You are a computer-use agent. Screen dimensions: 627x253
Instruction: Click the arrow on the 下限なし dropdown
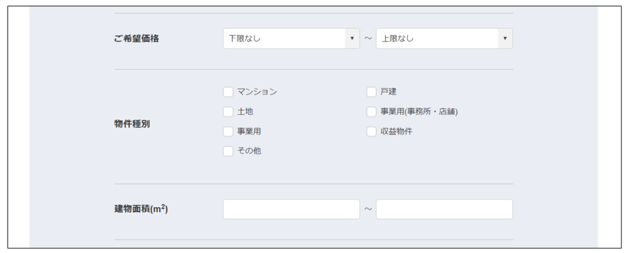tap(352, 38)
